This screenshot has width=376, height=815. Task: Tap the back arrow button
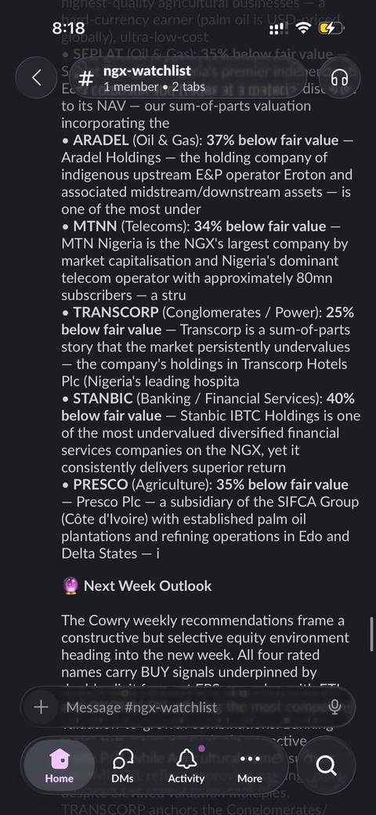point(36,78)
